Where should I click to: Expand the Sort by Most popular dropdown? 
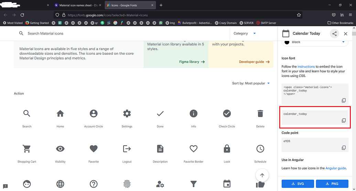[x=251, y=83]
